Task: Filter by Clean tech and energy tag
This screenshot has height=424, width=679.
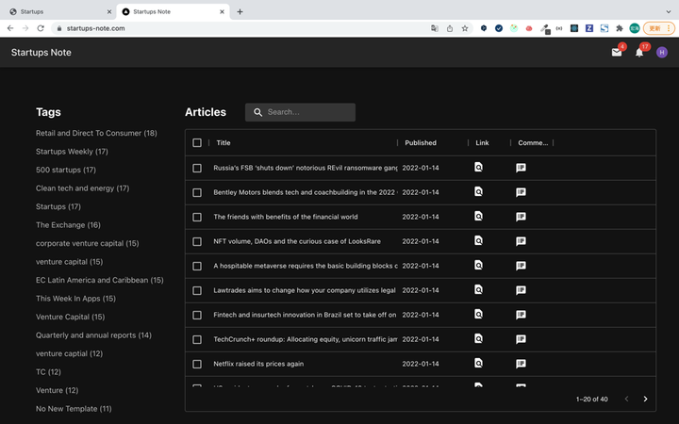Action: pos(82,188)
